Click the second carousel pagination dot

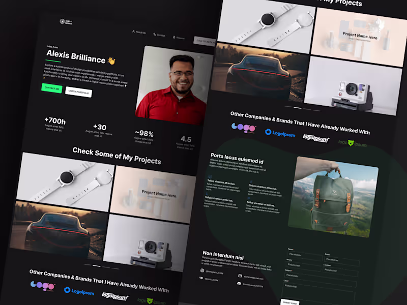[x=297, y=107]
